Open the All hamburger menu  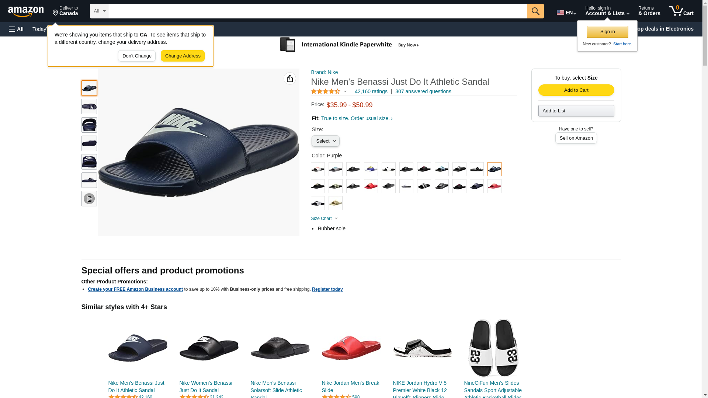(16, 29)
